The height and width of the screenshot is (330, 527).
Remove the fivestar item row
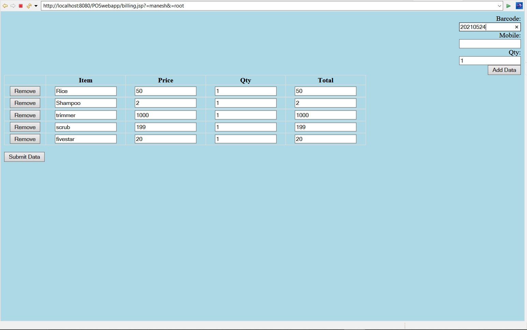coord(25,139)
